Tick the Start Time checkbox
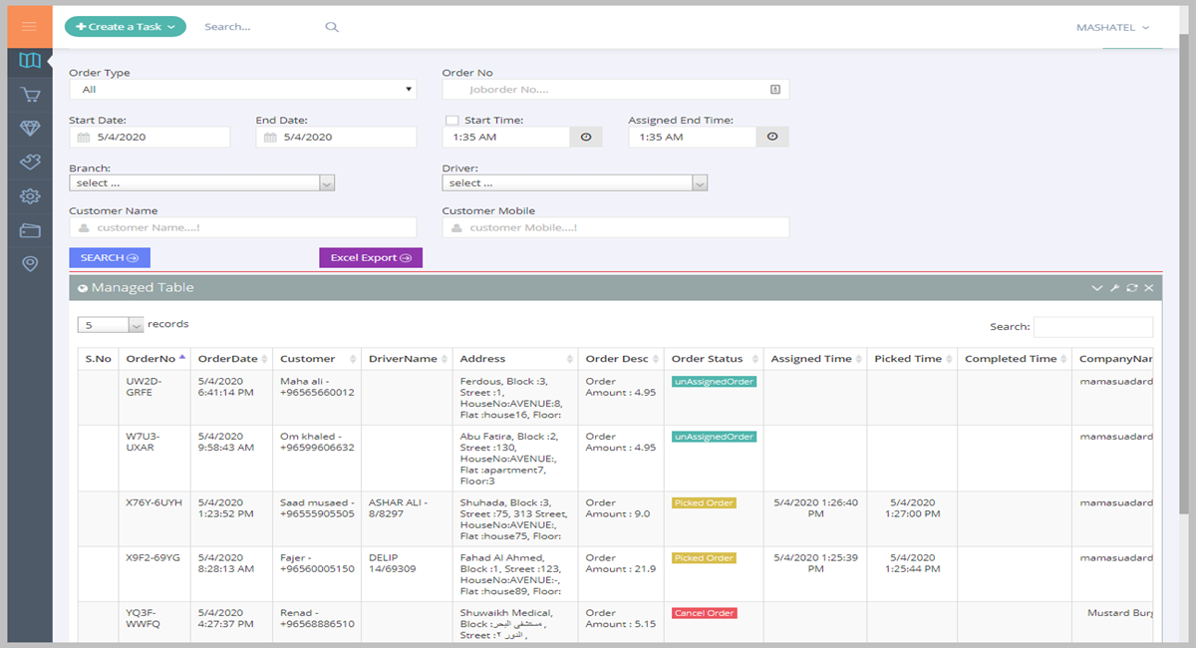The image size is (1196, 648). [451, 120]
